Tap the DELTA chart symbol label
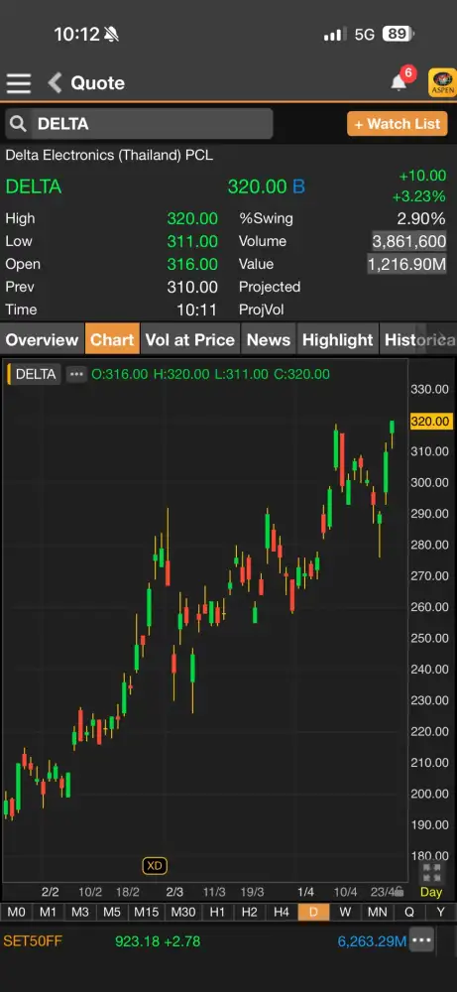This screenshot has width=457, height=992. point(36,374)
